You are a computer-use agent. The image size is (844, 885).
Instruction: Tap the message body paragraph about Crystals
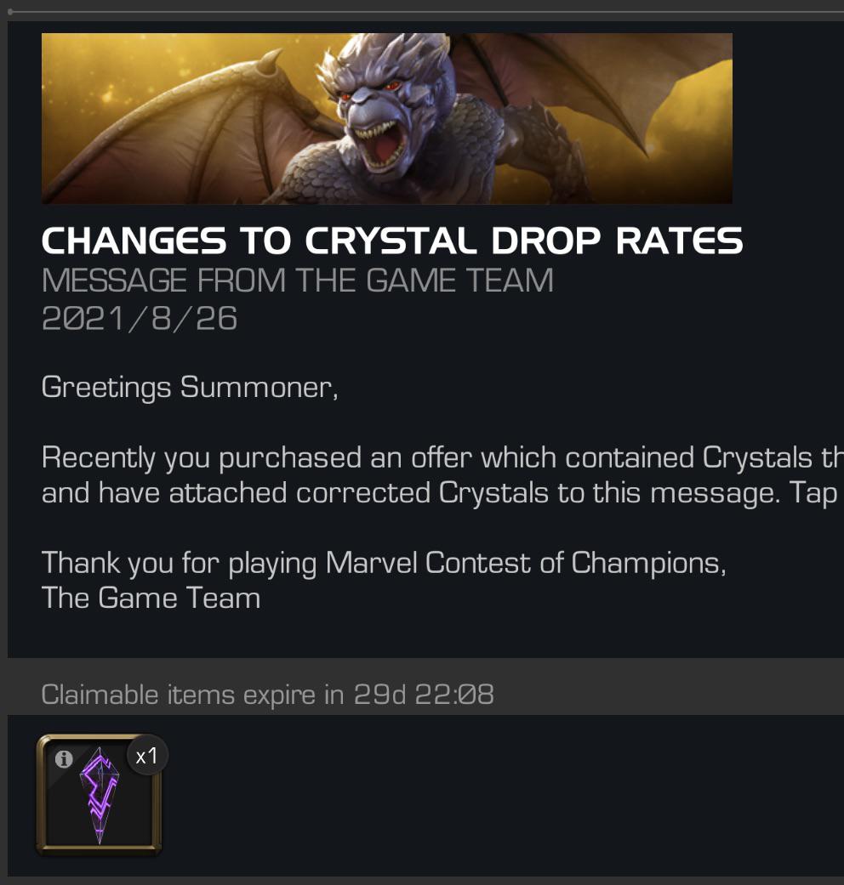tap(425, 474)
